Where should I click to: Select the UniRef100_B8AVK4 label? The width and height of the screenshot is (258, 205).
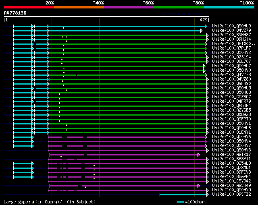(231, 177)
